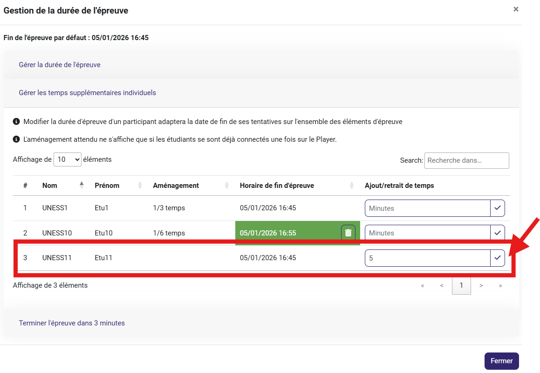The image size is (540, 373).
Task: Click the Minutes field for UNESS10
Action: [427, 233]
